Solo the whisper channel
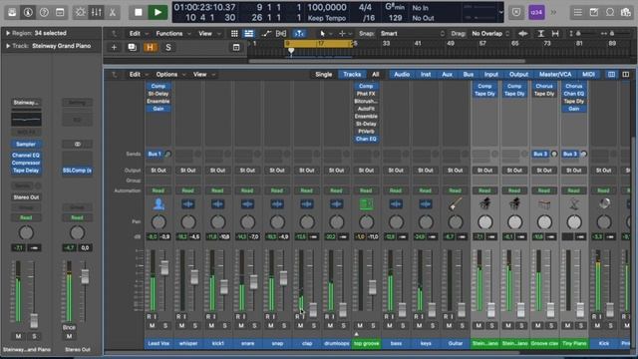Viewport: 638px width, 359px height. pyautogui.click(x=195, y=326)
